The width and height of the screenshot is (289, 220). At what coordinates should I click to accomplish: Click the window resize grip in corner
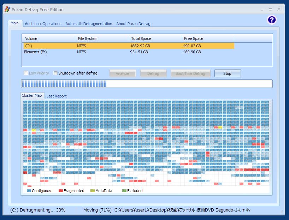point(281,212)
